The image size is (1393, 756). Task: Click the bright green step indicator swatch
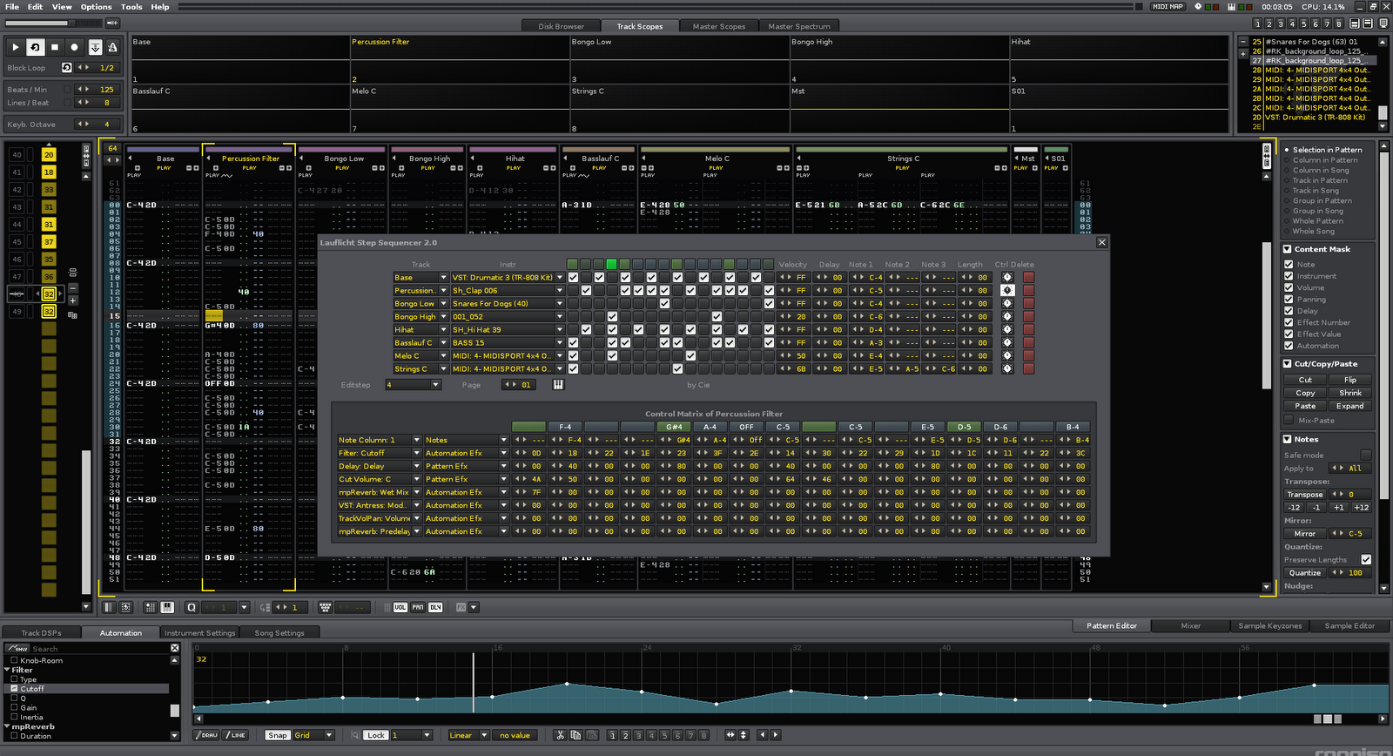click(x=611, y=264)
